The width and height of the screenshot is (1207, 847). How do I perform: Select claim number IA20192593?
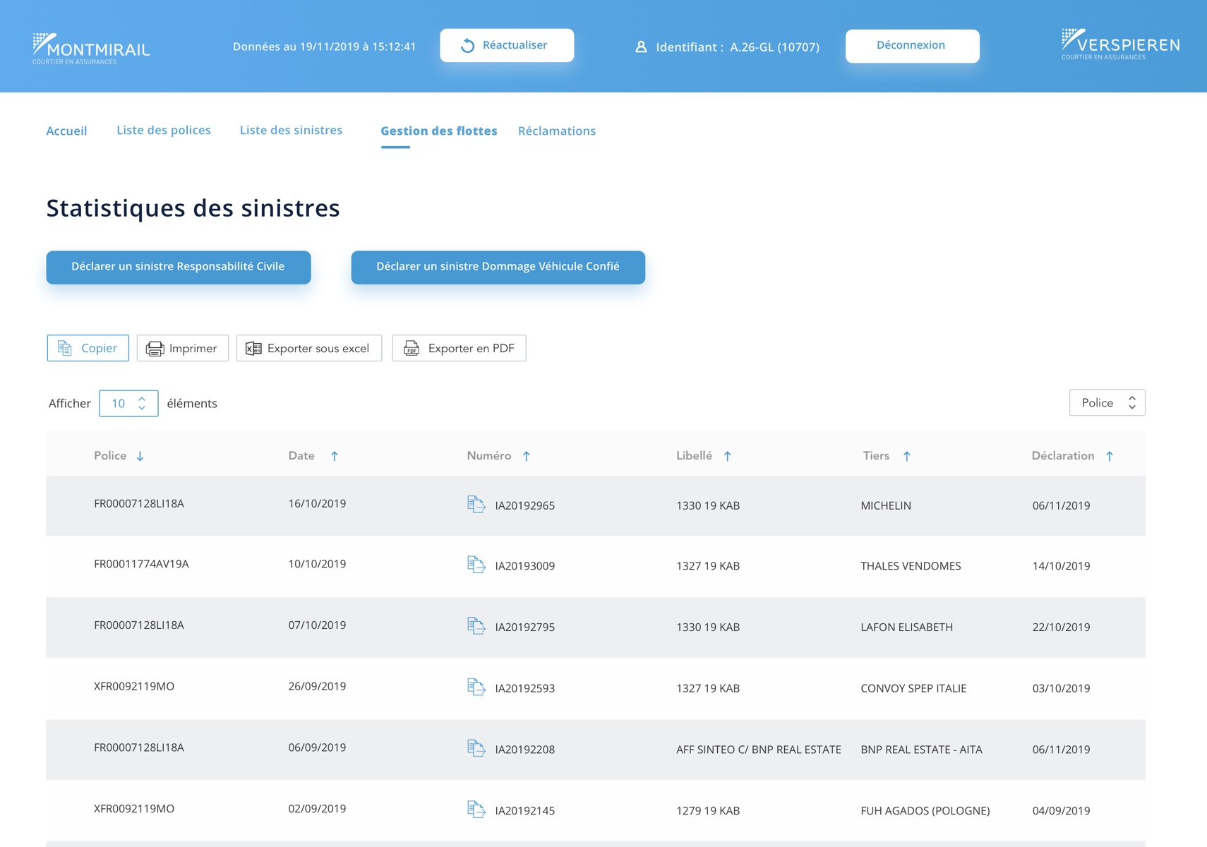pyautogui.click(x=525, y=688)
